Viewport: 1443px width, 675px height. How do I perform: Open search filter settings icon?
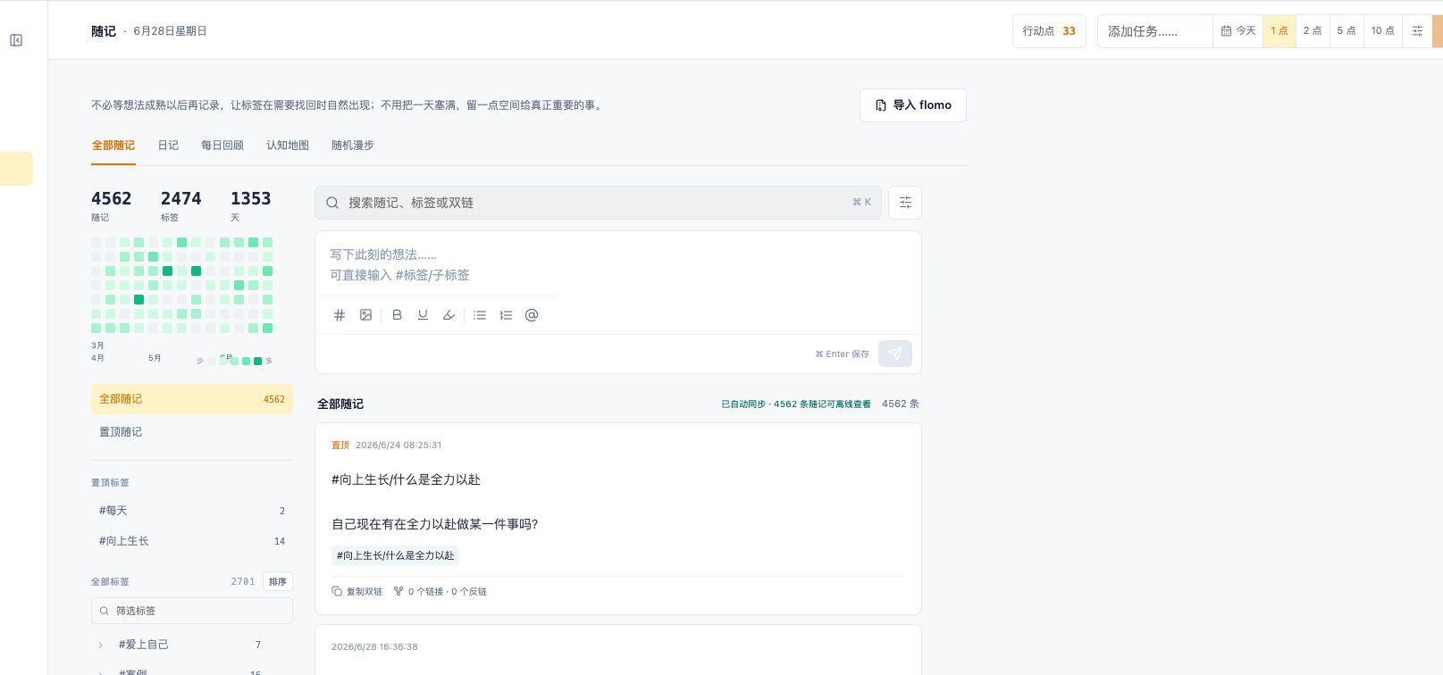[x=905, y=203]
